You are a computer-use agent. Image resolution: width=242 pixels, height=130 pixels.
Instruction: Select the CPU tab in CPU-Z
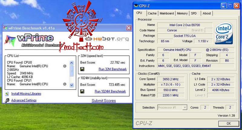139,13
